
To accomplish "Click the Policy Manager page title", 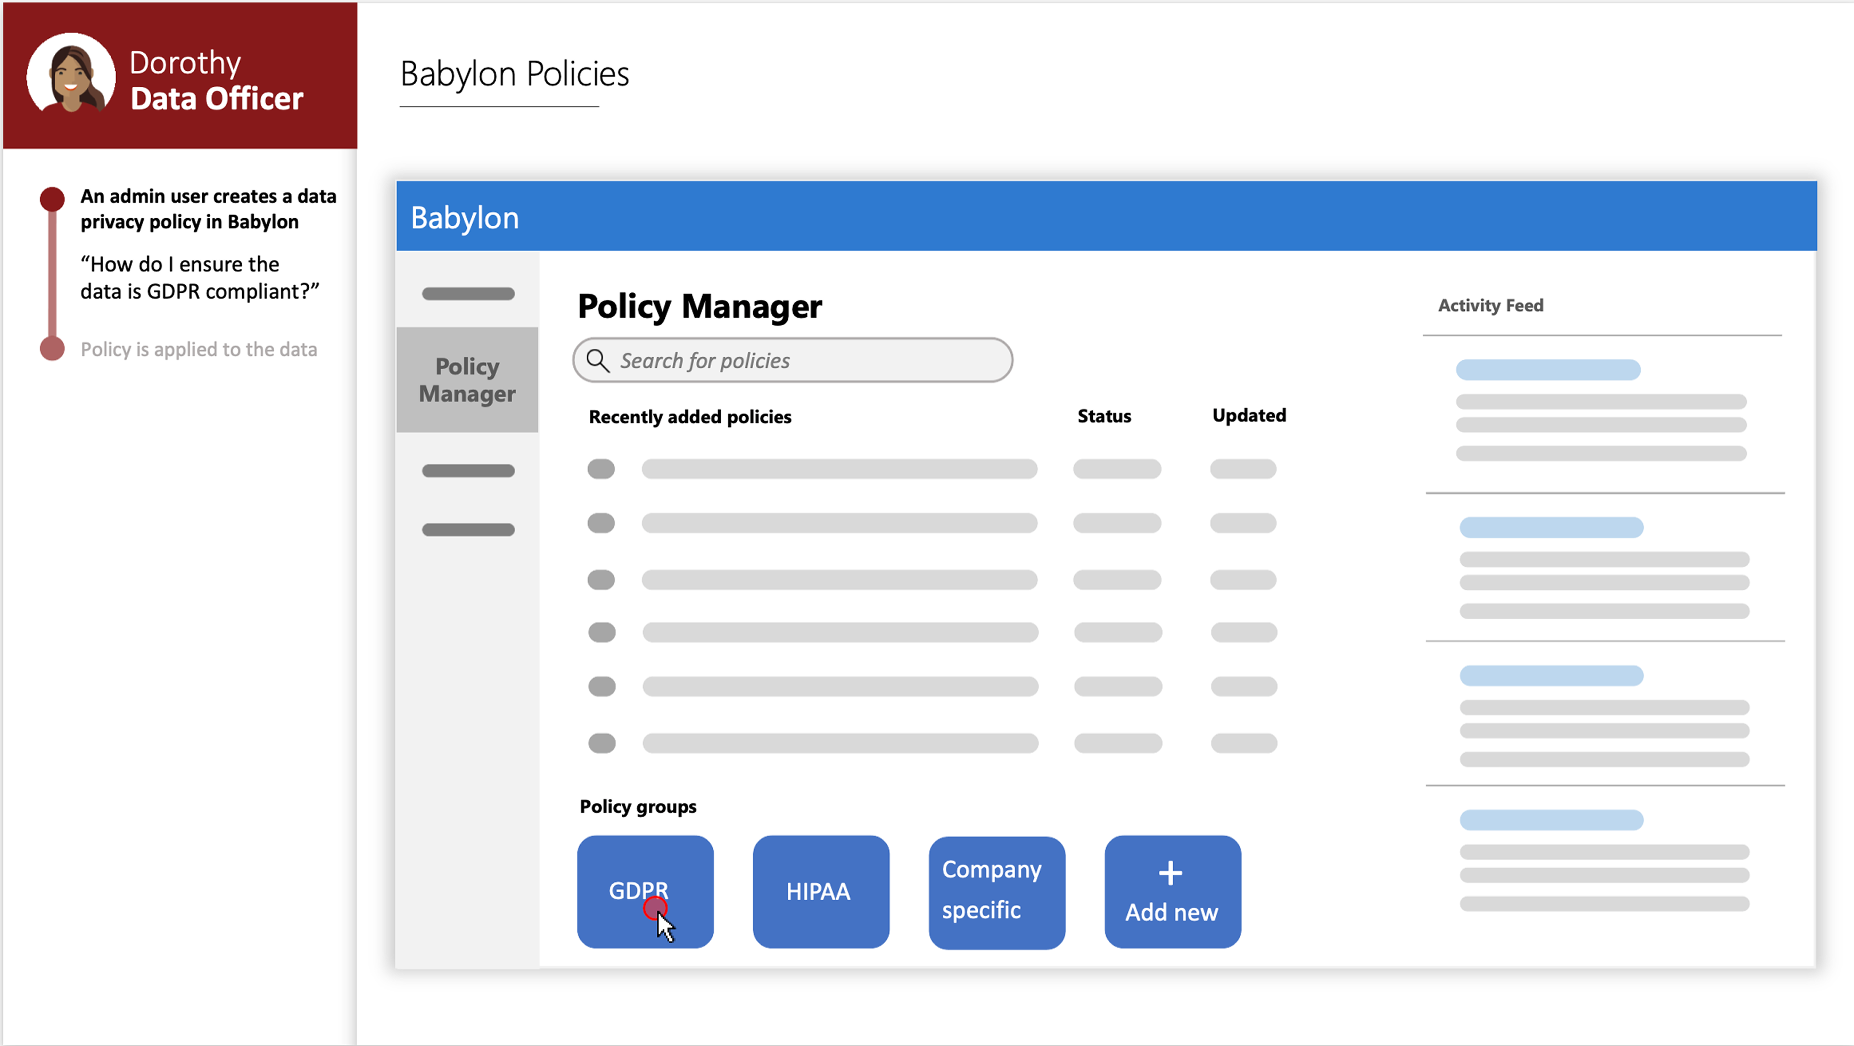I will coord(699,307).
